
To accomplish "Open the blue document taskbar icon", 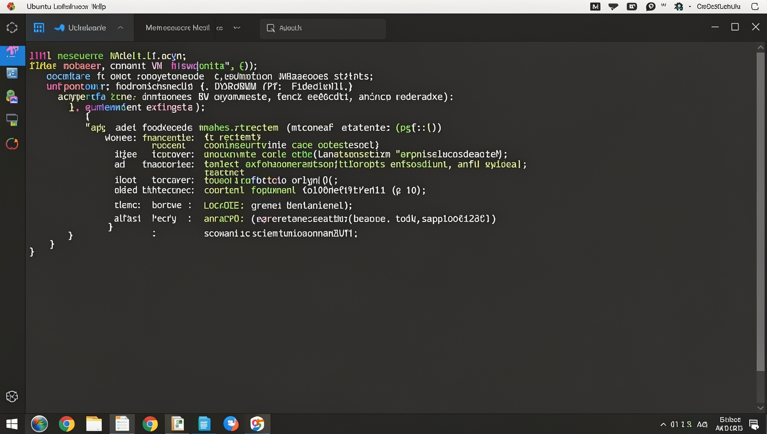I will click(x=204, y=424).
